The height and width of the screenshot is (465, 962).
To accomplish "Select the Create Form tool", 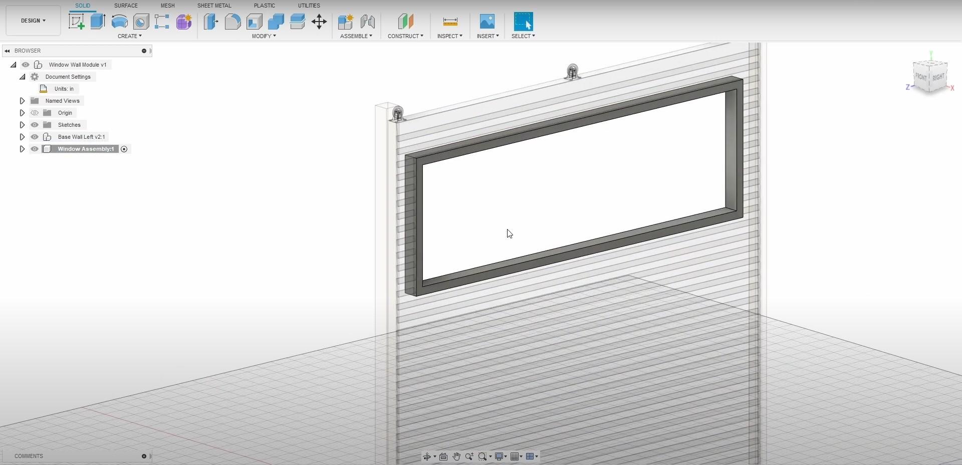I will pyautogui.click(x=184, y=22).
